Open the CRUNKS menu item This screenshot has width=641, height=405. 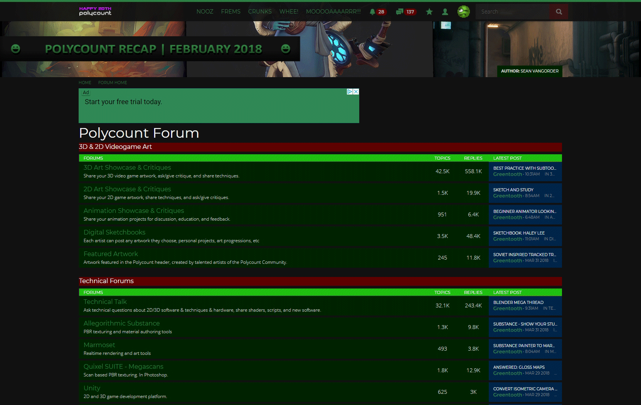point(260,12)
